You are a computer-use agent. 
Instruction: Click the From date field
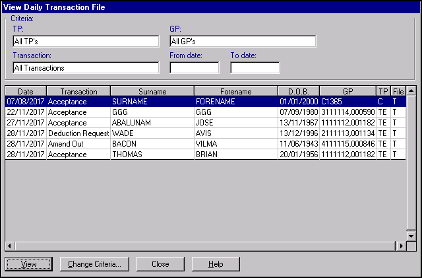[195, 67]
